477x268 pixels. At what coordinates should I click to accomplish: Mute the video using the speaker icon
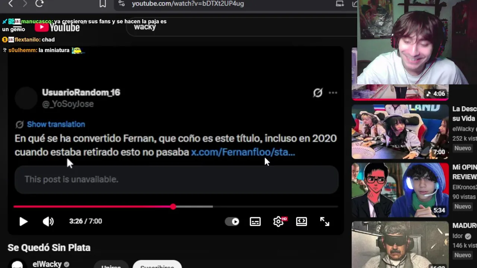click(48, 221)
